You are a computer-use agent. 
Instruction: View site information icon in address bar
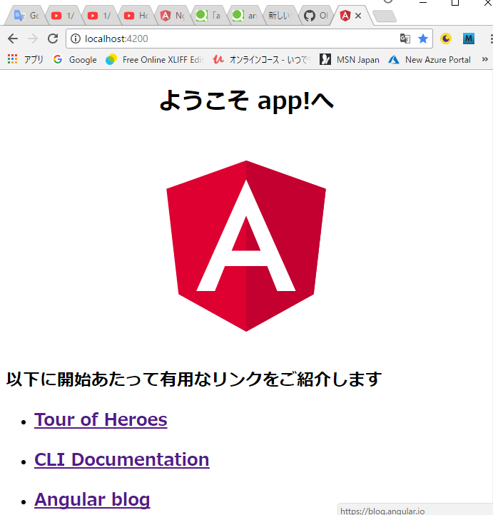76,39
